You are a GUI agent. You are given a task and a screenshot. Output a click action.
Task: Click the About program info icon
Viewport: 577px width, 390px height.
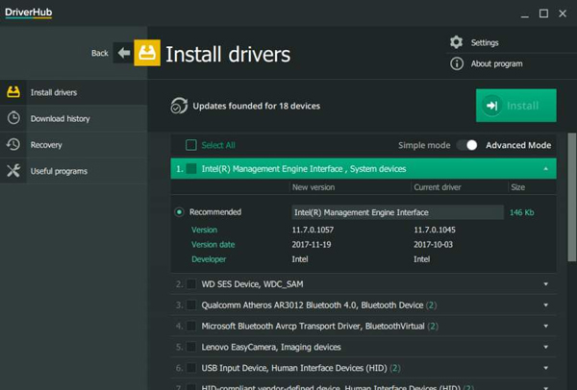[457, 63]
